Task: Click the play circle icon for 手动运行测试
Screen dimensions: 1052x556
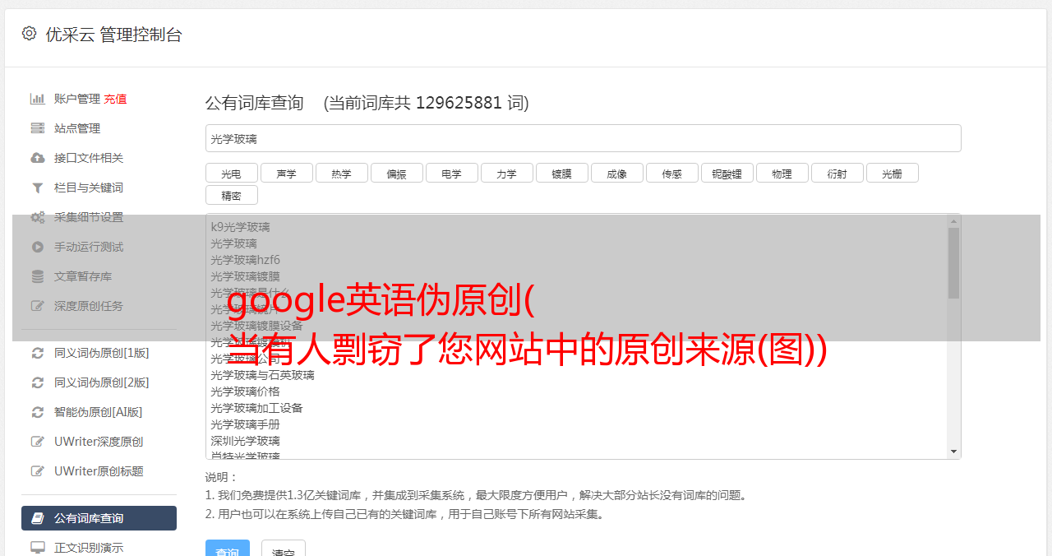Action: (38, 247)
